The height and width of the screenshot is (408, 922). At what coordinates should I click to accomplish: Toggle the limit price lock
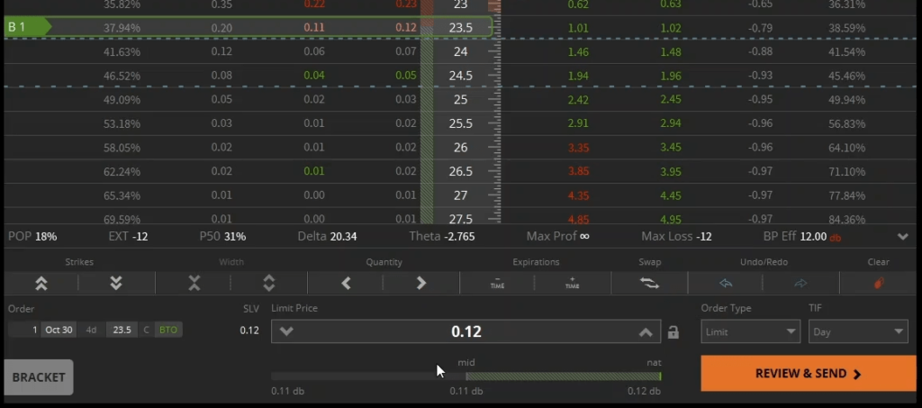pyautogui.click(x=673, y=332)
